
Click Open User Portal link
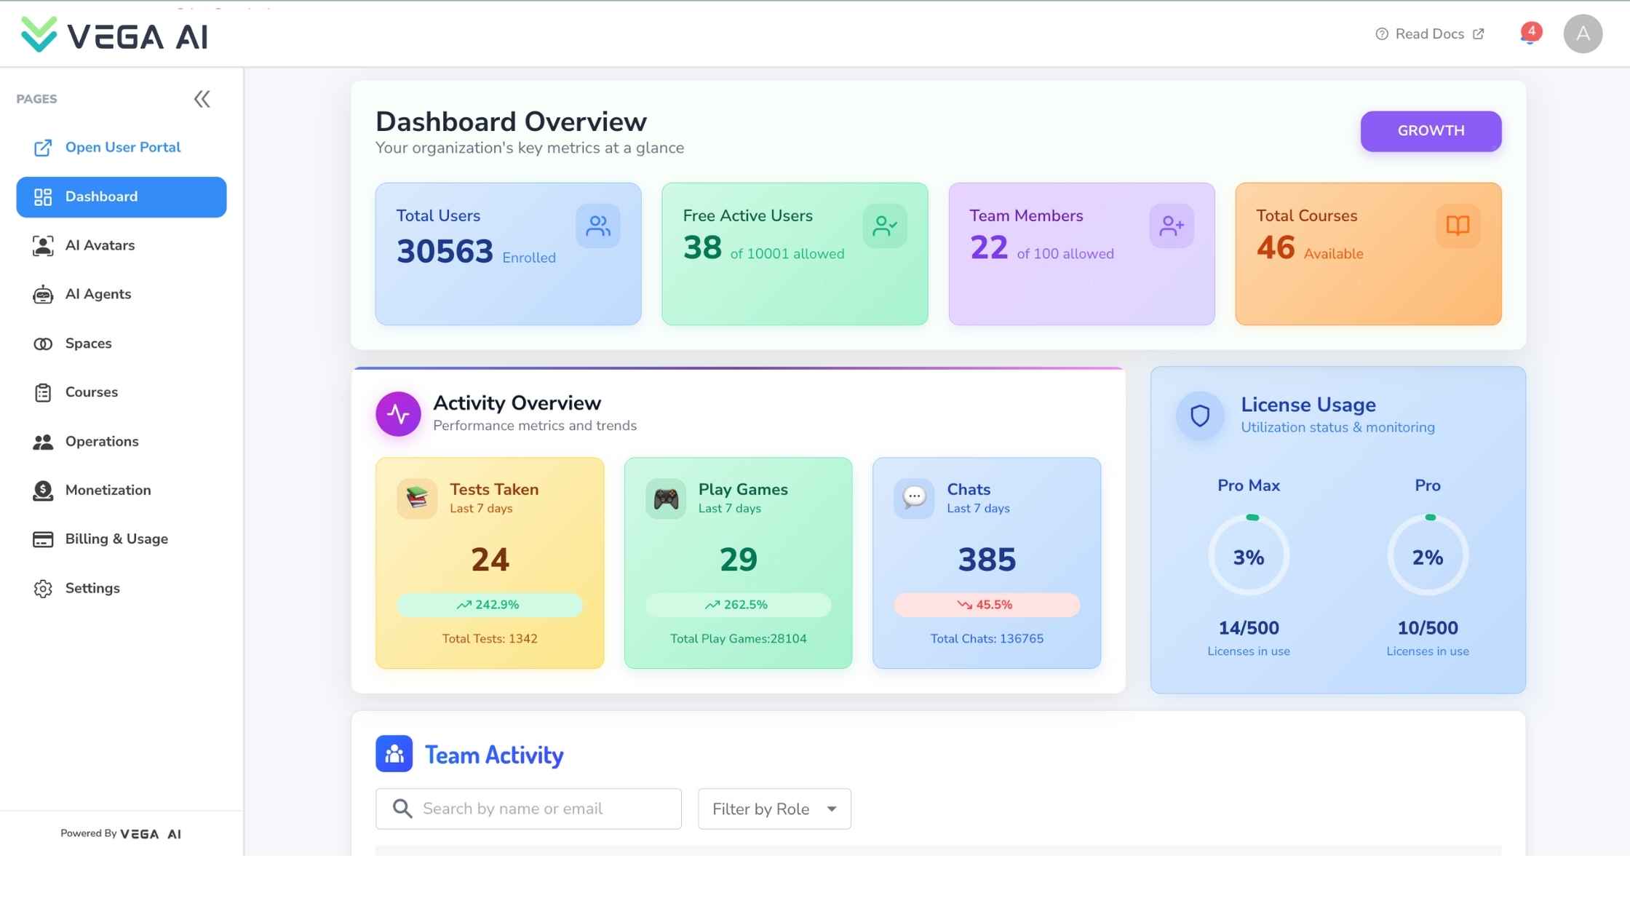click(122, 147)
